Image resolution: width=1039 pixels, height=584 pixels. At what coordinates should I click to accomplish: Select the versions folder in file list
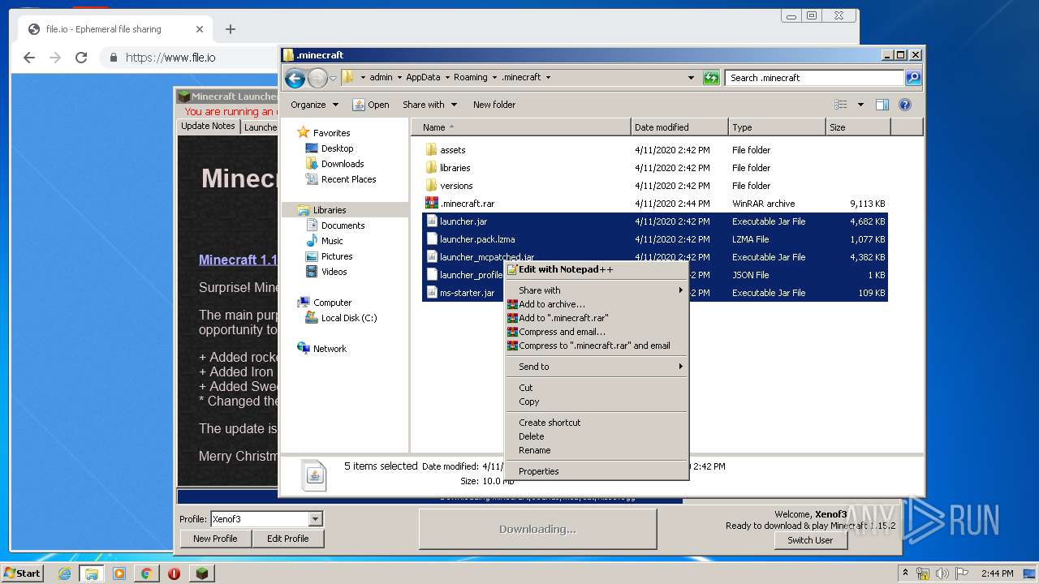456,186
